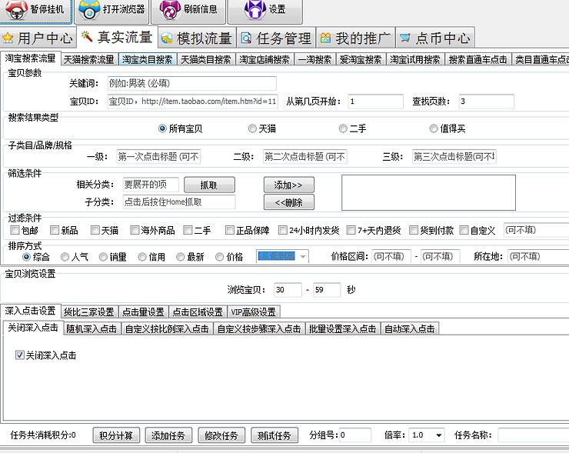569x453 pixels.
Task: Open the 自动深入点击 tab
Action: (x=410, y=329)
